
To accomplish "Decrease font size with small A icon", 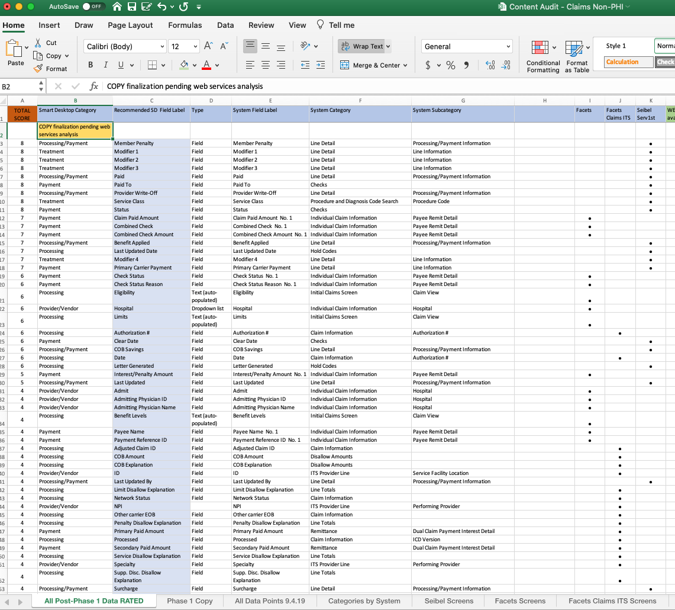I will point(224,46).
